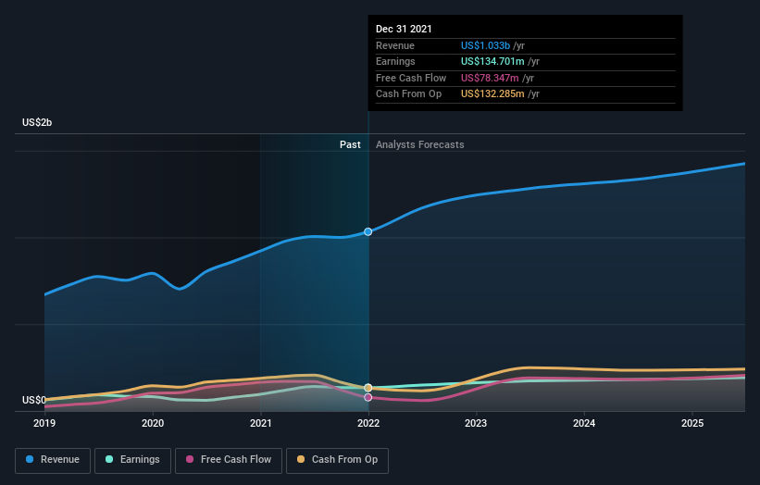Click the Dec 31 2021 tooltip date
Screen dimensions: 760x485
pyautogui.click(x=404, y=29)
